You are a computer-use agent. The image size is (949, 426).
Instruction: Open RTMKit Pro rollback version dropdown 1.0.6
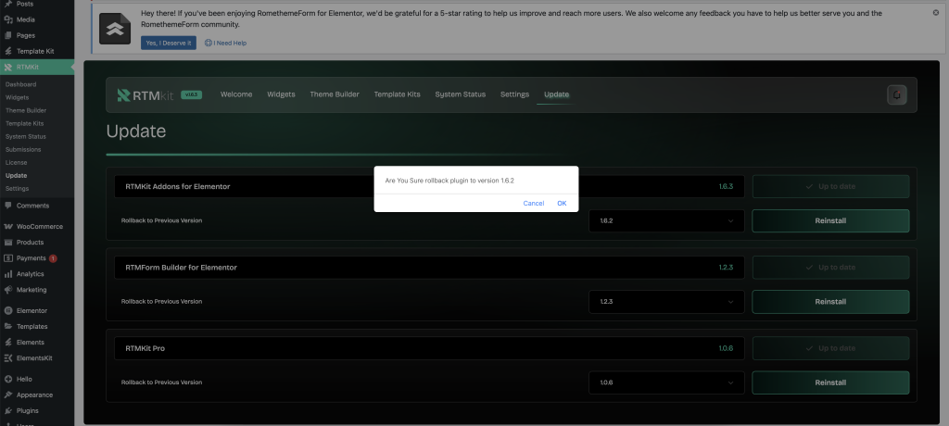666,382
